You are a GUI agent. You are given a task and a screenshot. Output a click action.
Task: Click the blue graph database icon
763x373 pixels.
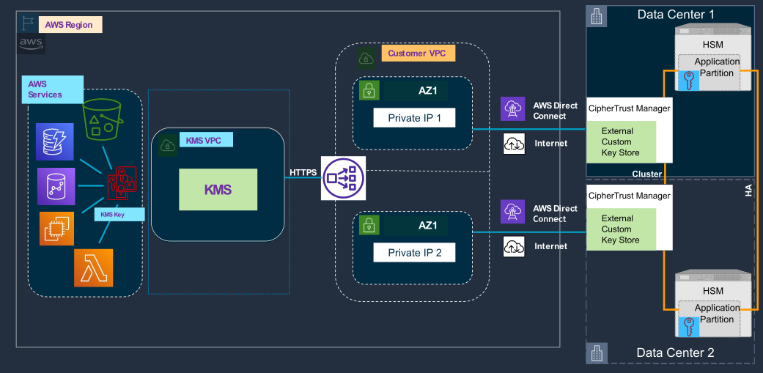click(x=56, y=185)
